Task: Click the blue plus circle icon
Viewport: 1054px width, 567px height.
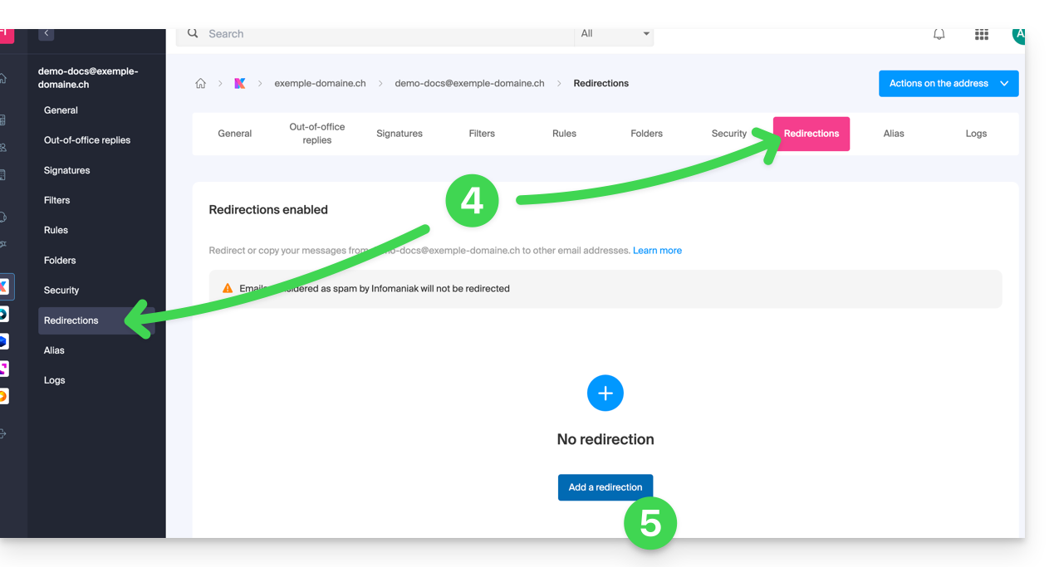Action: 605,393
